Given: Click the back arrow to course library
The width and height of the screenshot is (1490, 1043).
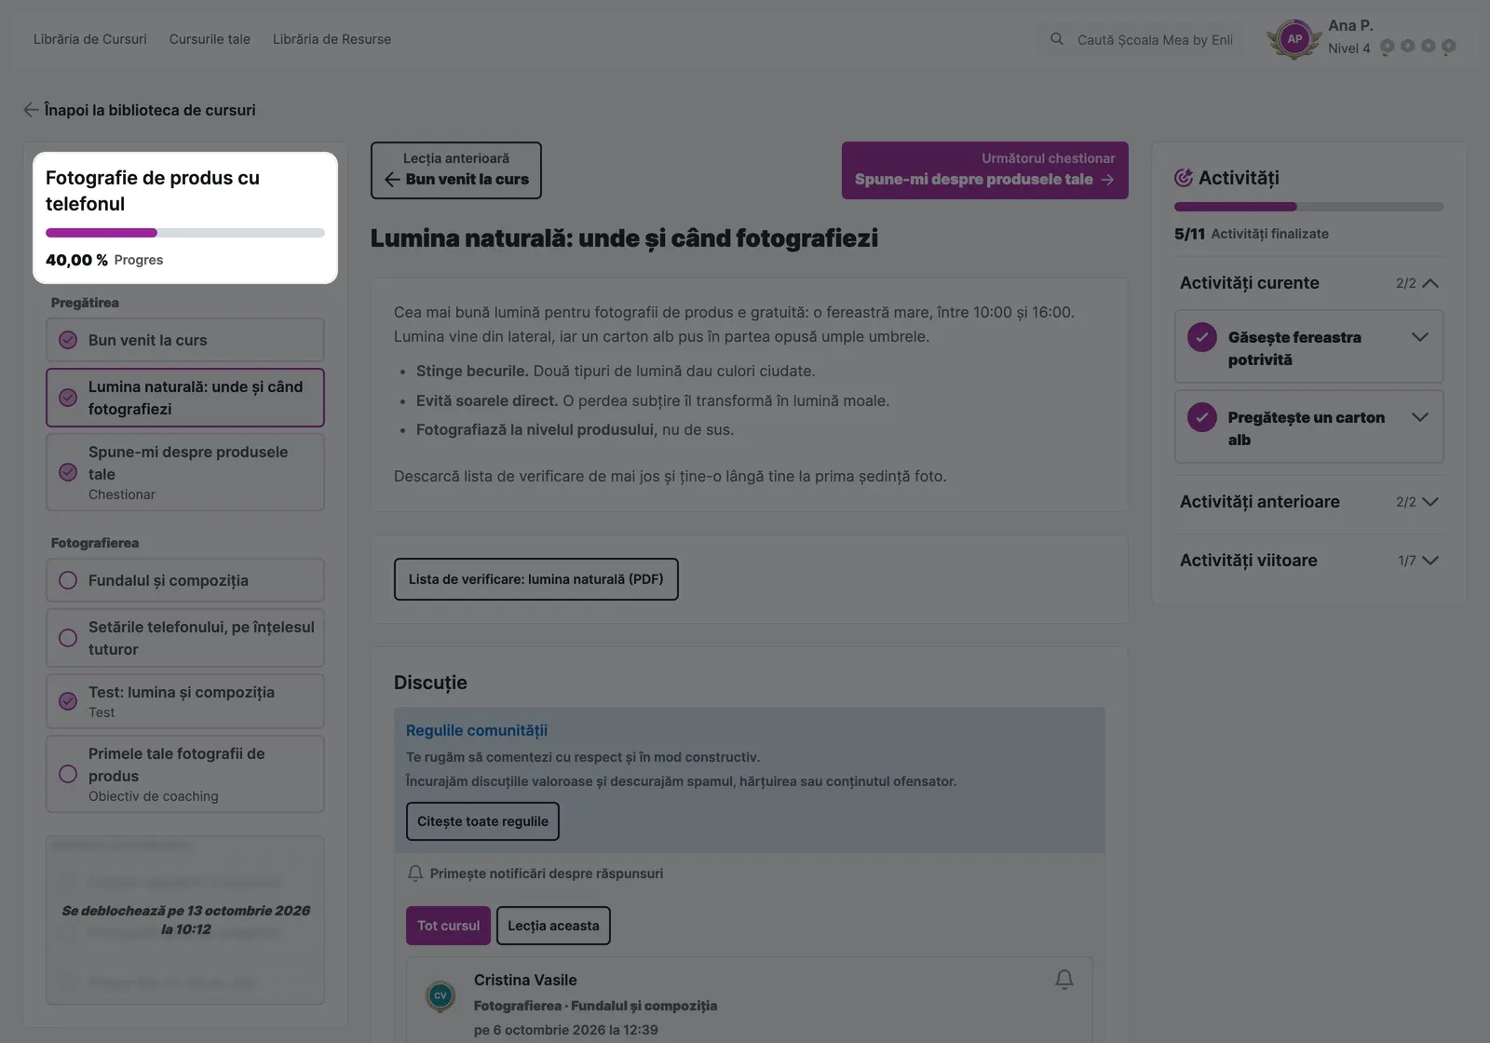Looking at the screenshot, I should [31, 110].
